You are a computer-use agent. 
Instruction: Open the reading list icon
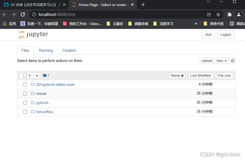coord(232,24)
